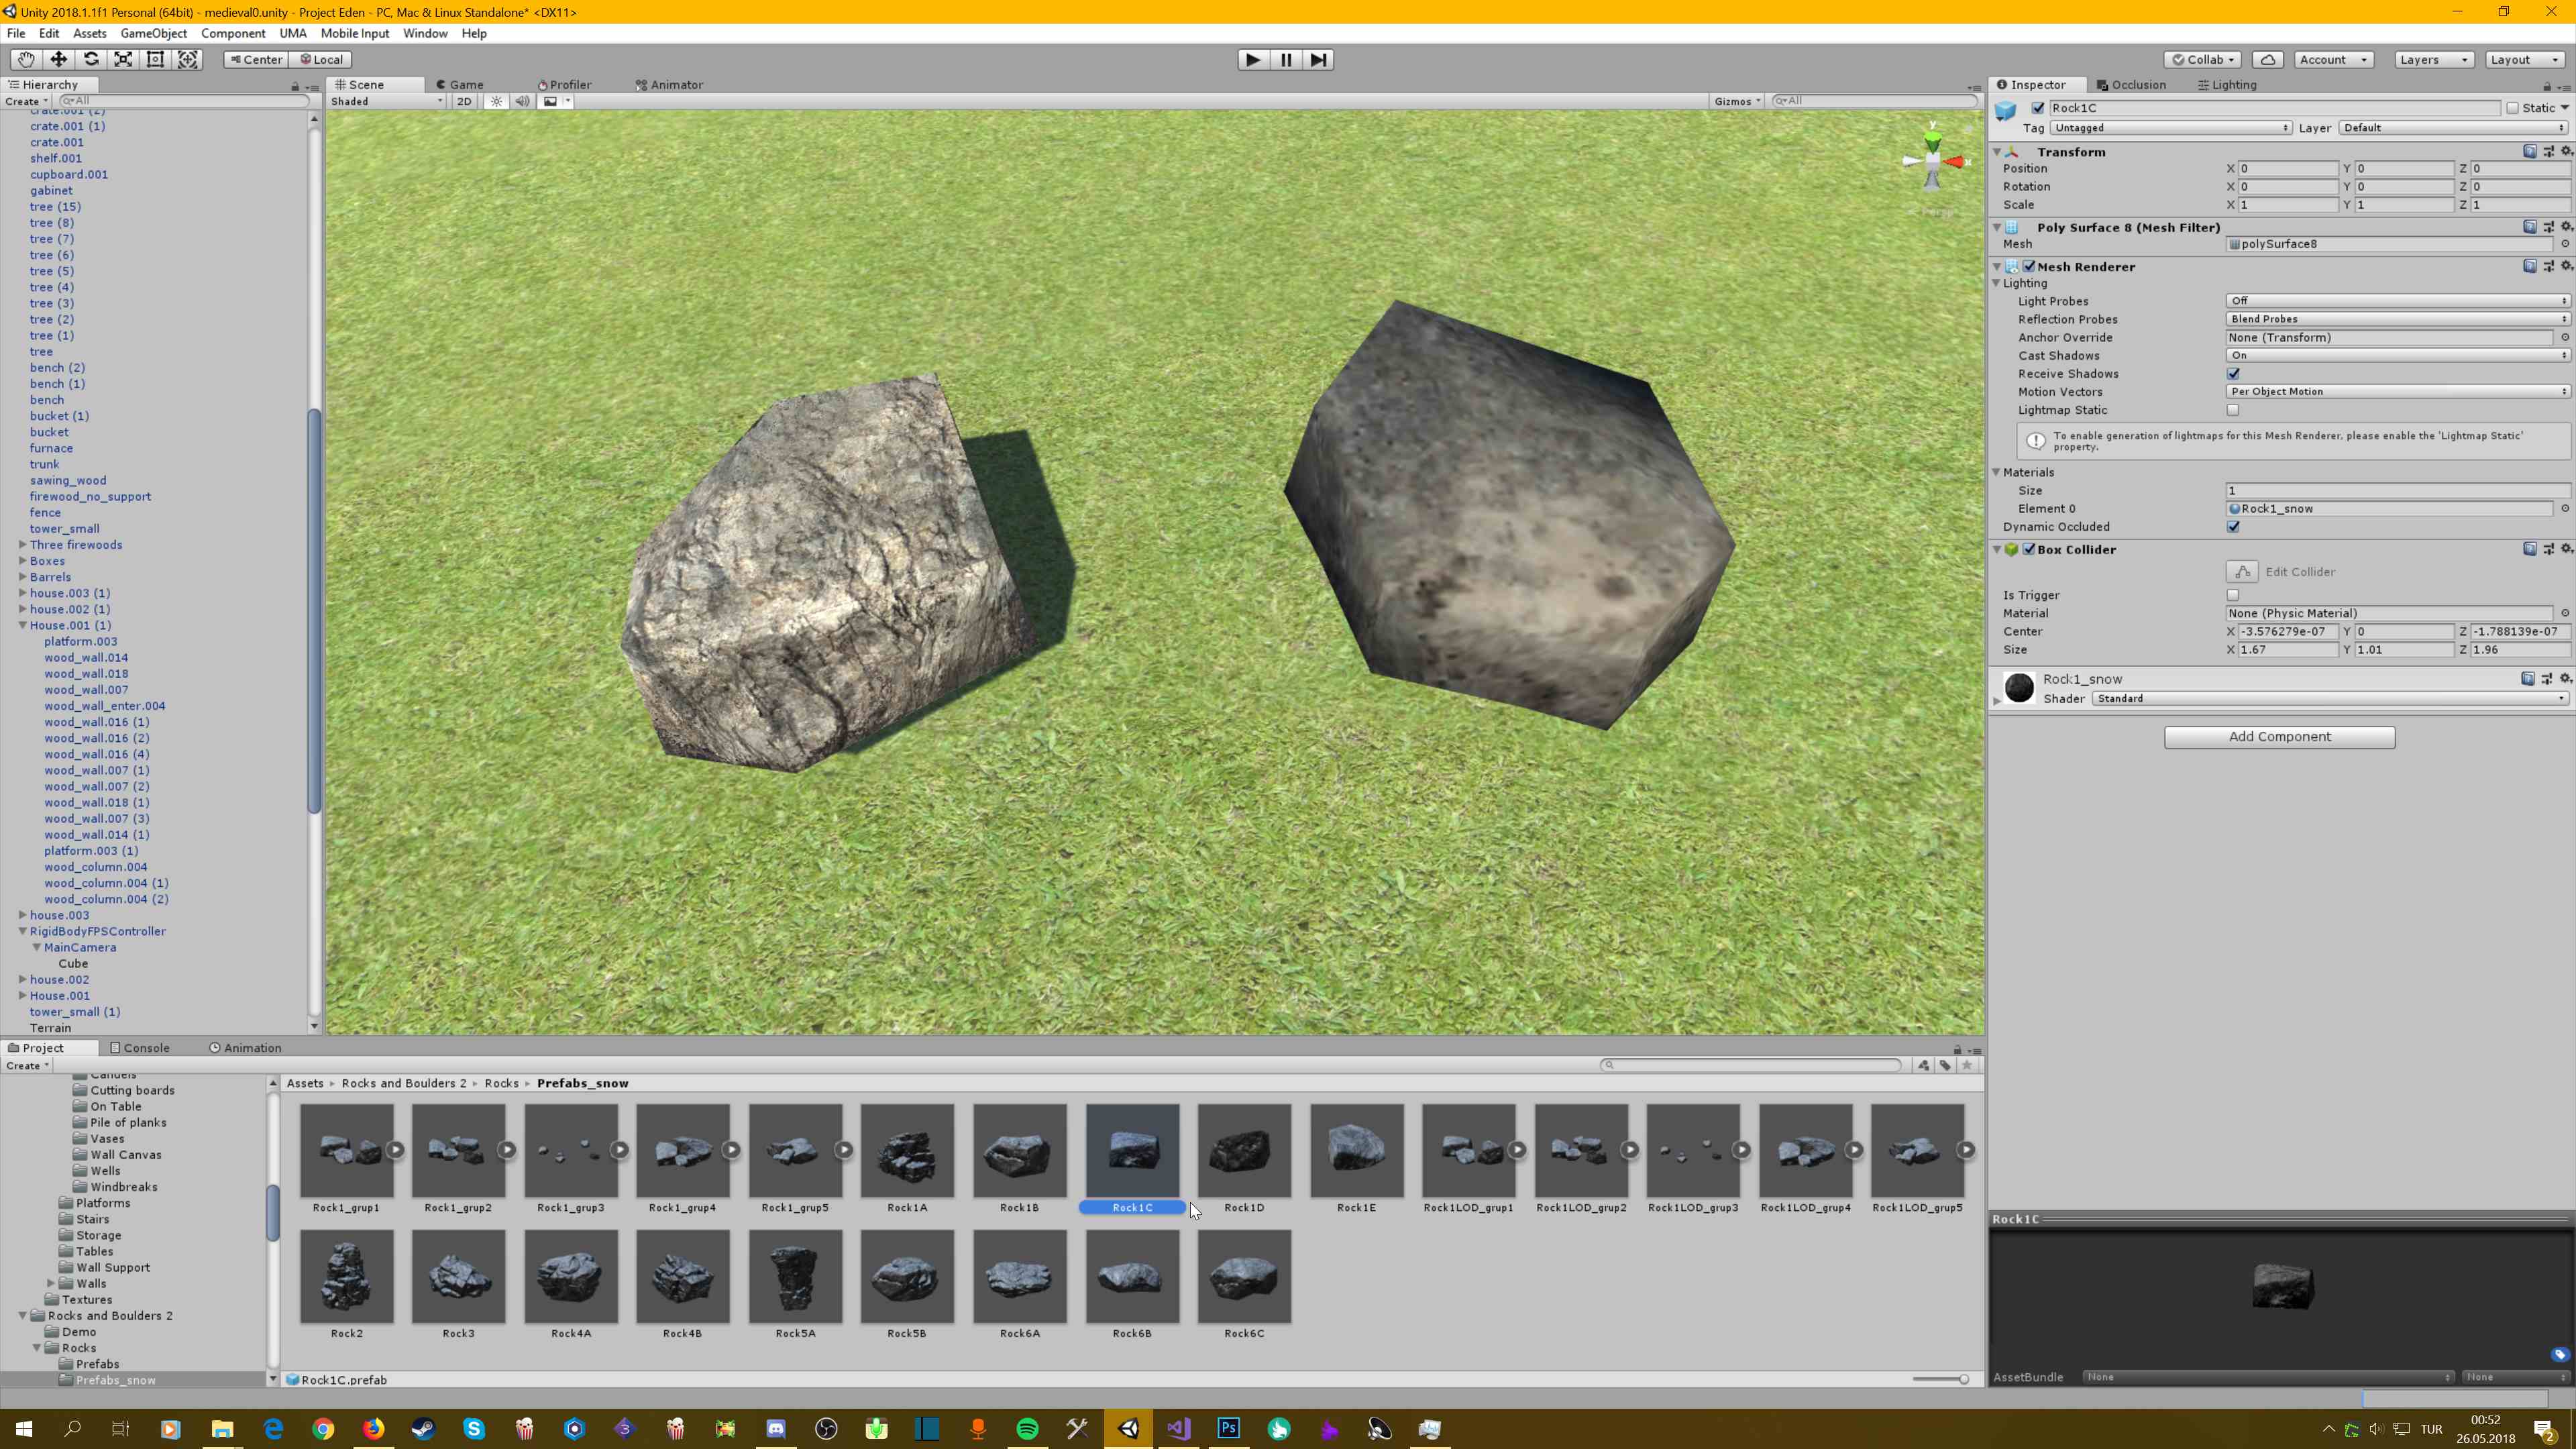Open Unity from the taskbar

tap(1128, 1428)
